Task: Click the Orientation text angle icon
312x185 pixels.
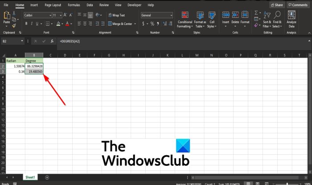Action: coord(97,15)
